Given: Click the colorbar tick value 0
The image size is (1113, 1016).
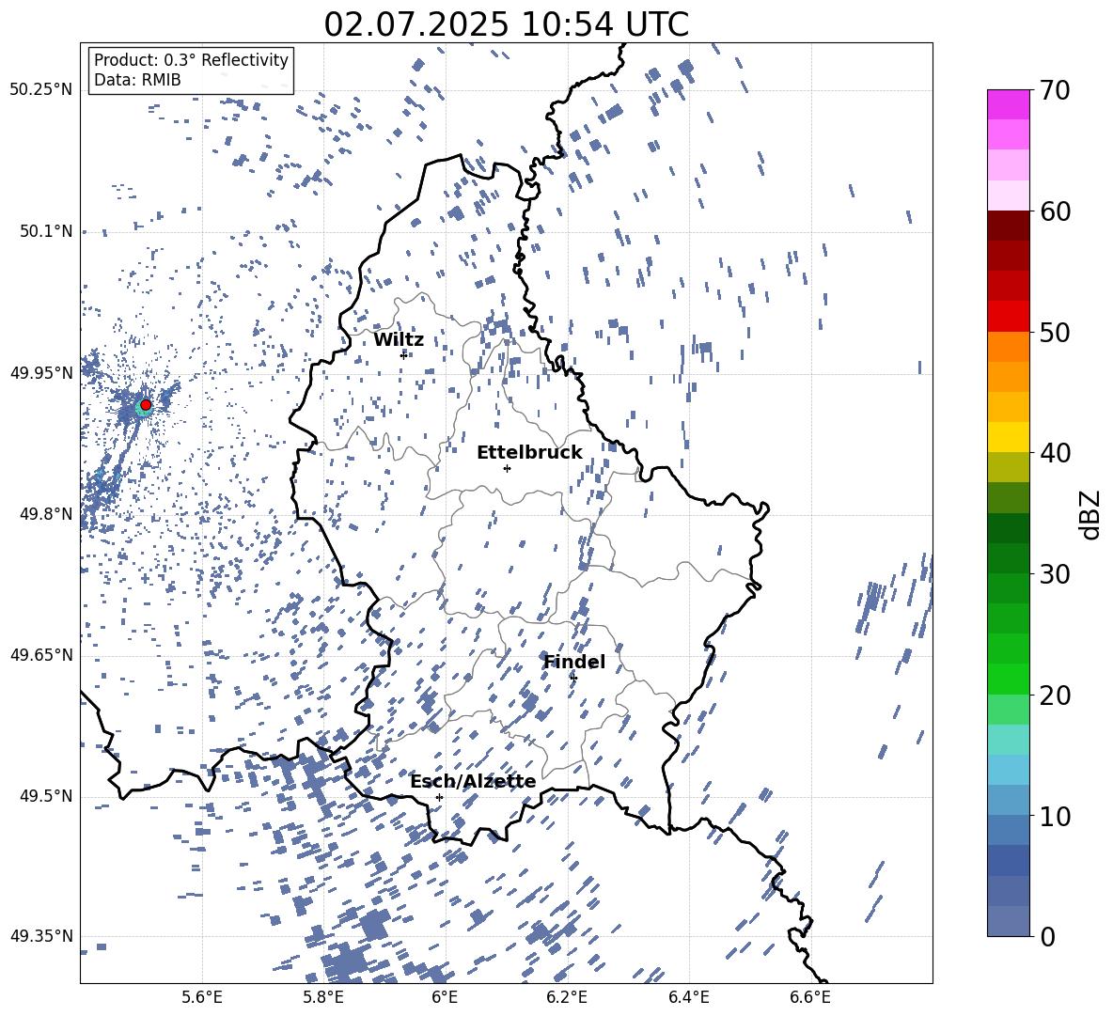Looking at the screenshot, I should click(1047, 936).
